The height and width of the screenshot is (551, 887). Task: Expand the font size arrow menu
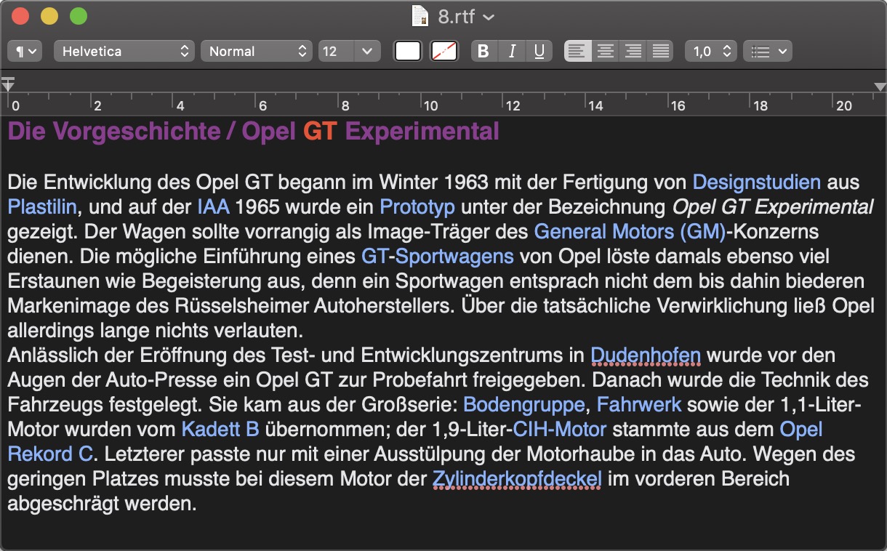coord(366,51)
